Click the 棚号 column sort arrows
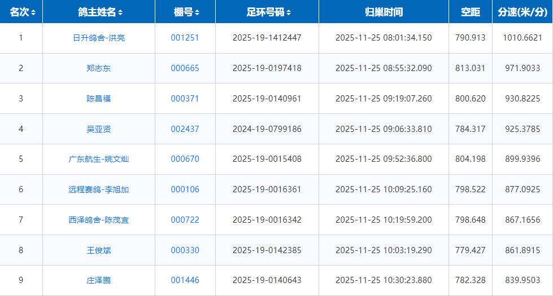Screen dimensions: 553x296 197,12
